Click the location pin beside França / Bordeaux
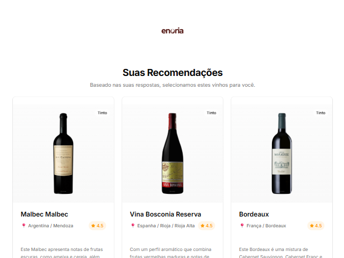344x258 pixels. pyautogui.click(x=242, y=226)
